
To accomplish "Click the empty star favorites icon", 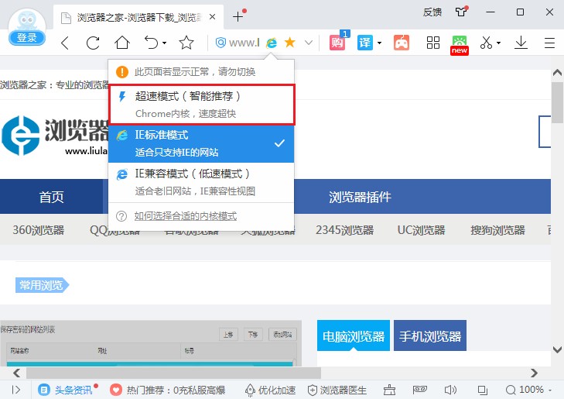I will click(x=186, y=43).
